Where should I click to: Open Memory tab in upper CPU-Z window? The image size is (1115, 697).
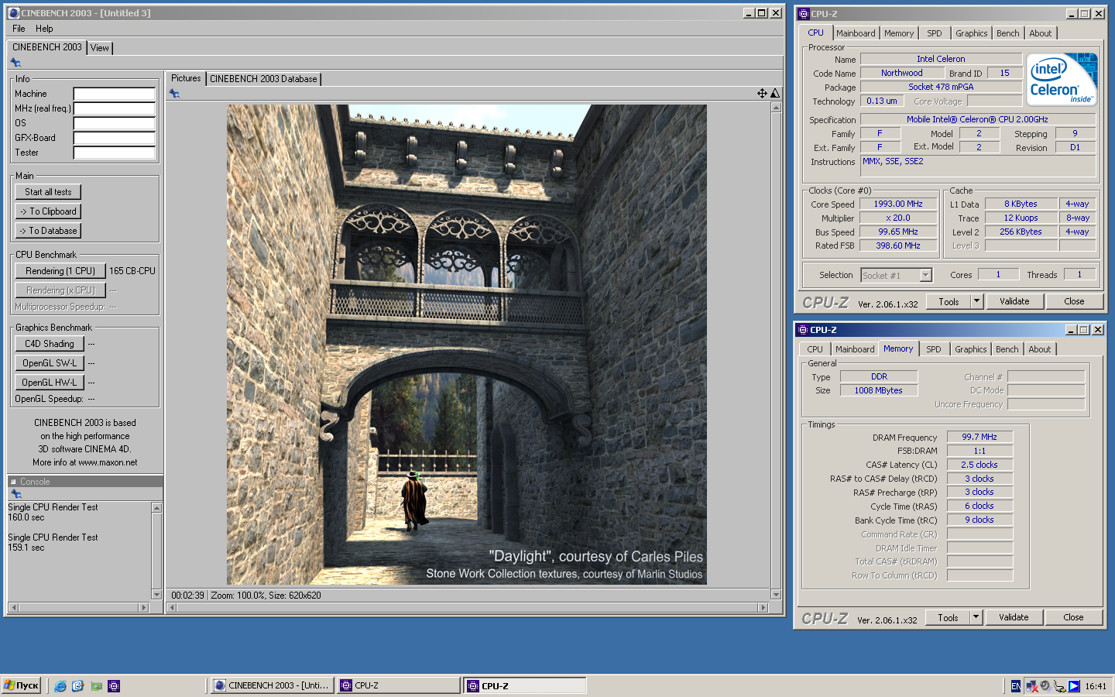(899, 33)
